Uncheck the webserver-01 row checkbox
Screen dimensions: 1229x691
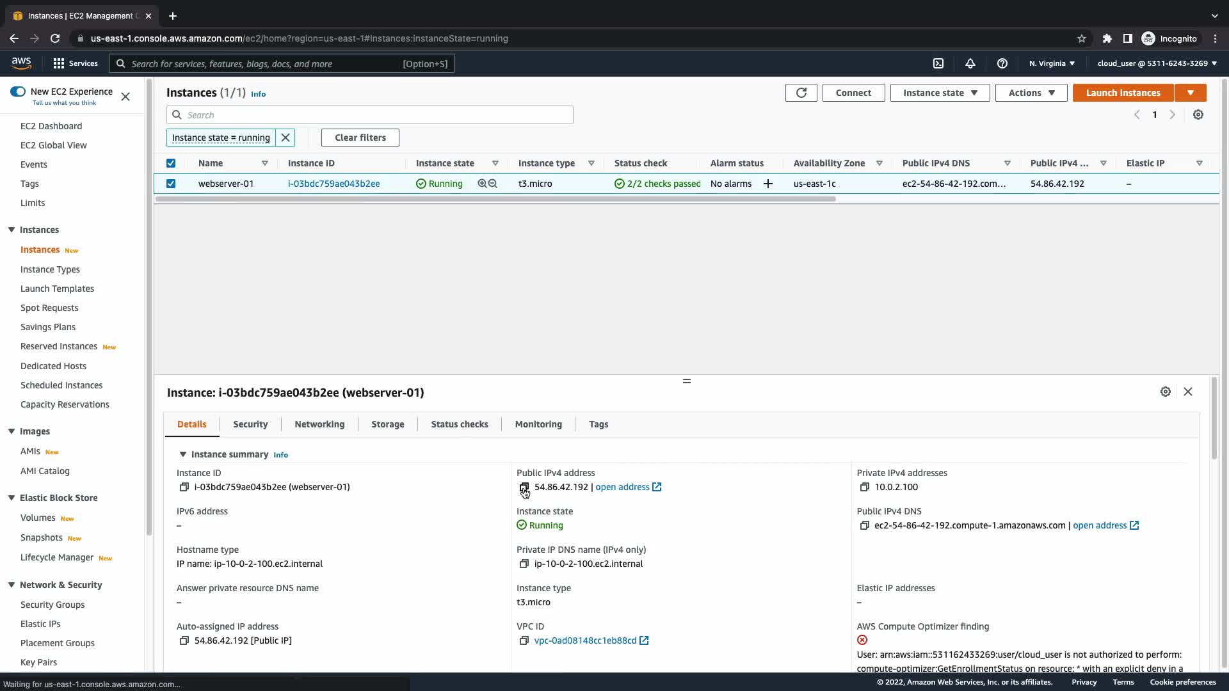171,184
